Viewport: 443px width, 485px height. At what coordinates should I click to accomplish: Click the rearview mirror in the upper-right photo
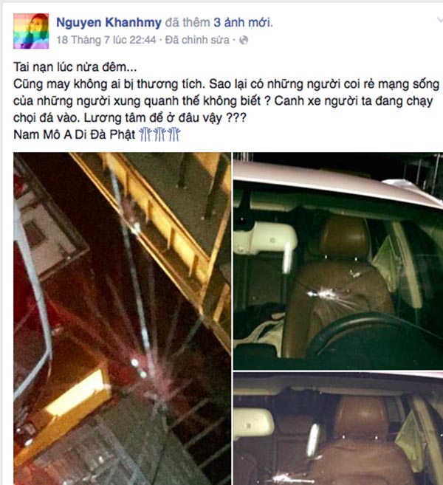(x=264, y=238)
